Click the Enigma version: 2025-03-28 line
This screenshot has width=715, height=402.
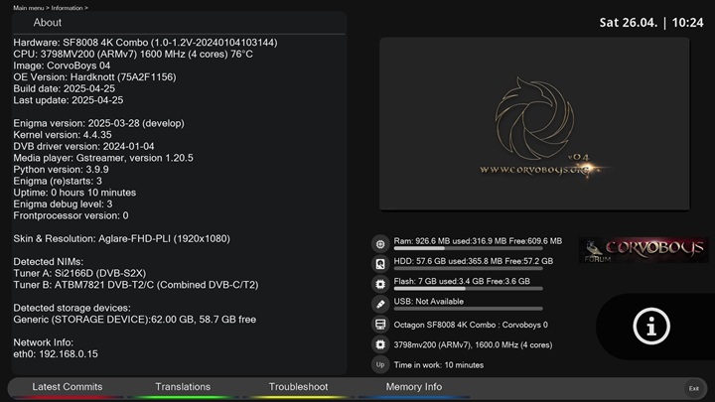(98, 123)
